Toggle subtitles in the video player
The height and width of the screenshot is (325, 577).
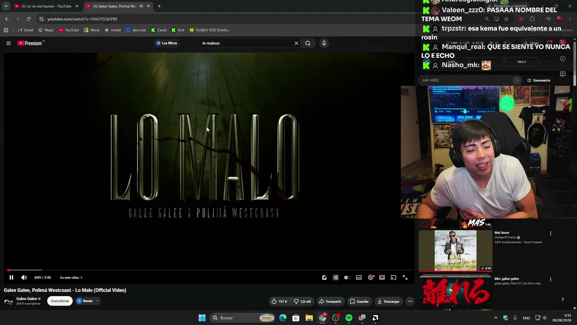[359, 278]
